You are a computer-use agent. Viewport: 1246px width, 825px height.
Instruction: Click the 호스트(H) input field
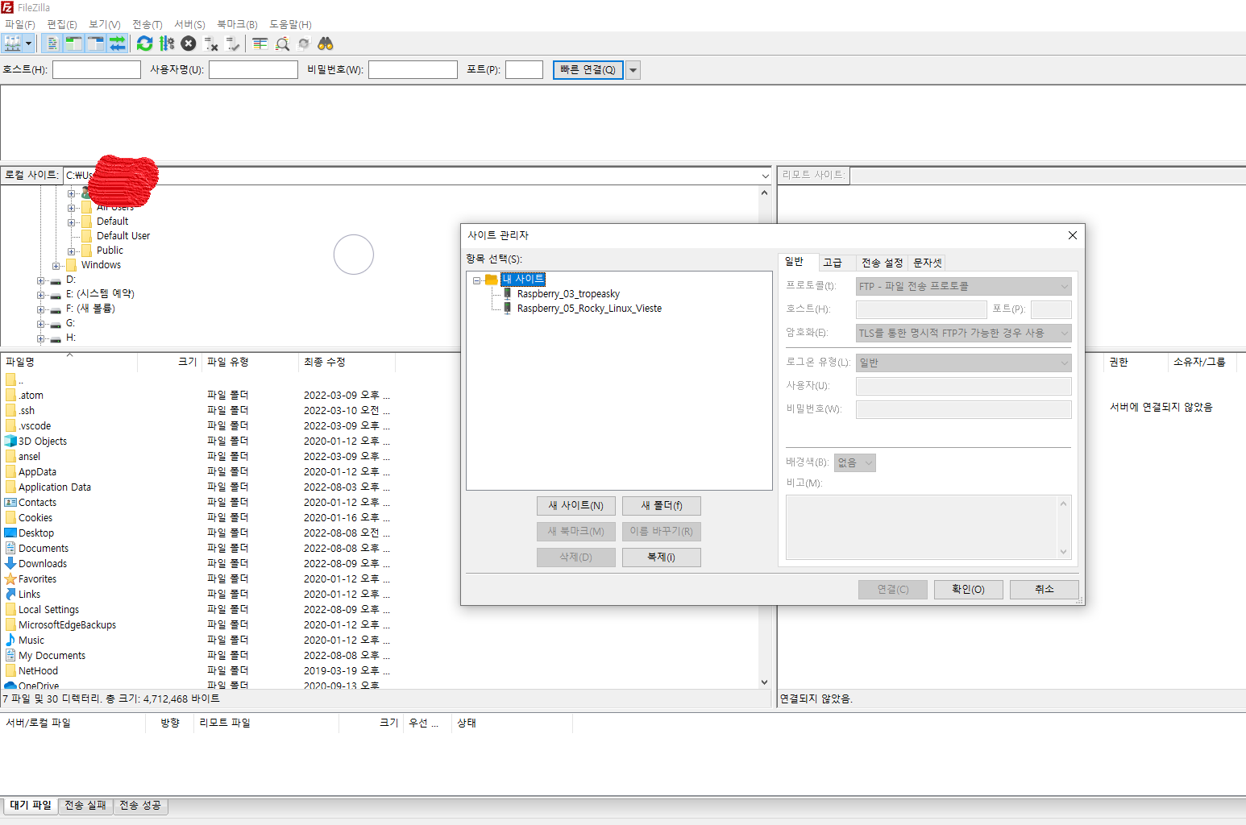97,70
